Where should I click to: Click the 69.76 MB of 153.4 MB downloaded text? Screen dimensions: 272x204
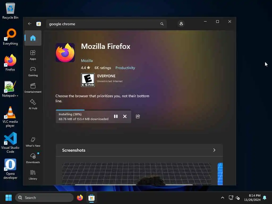point(84,119)
